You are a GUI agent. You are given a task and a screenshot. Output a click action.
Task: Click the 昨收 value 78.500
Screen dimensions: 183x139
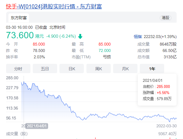(39, 50)
